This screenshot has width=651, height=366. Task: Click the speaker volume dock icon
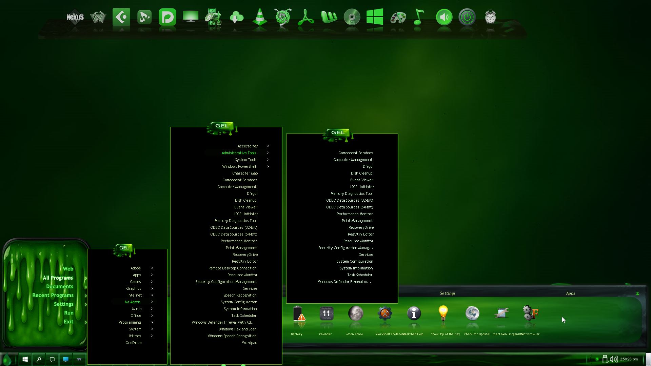[x=444, y=17]
